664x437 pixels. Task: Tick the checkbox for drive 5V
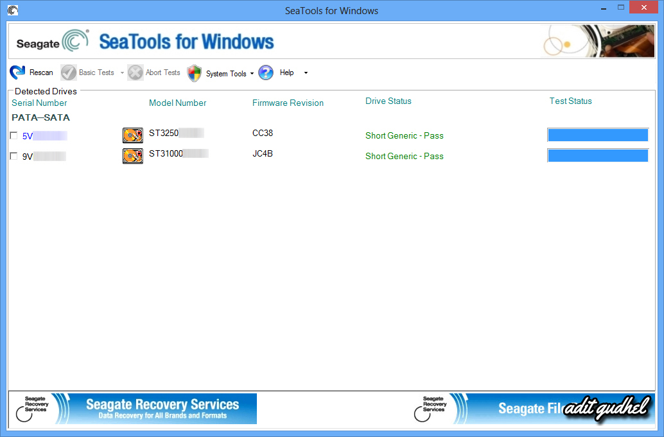[13, 135]
